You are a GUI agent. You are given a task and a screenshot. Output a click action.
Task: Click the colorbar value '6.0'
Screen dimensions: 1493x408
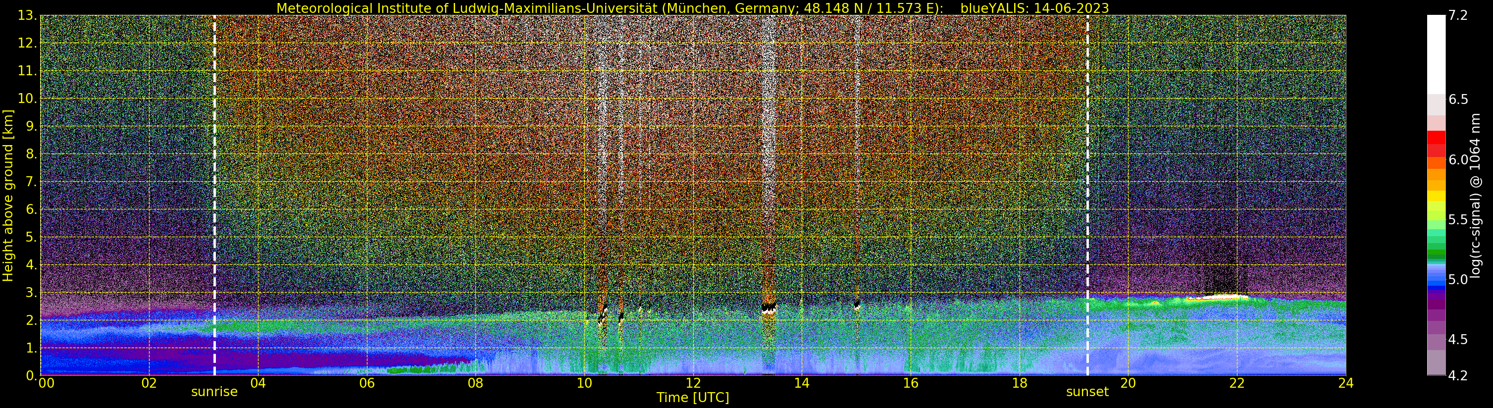point(1458,160)
